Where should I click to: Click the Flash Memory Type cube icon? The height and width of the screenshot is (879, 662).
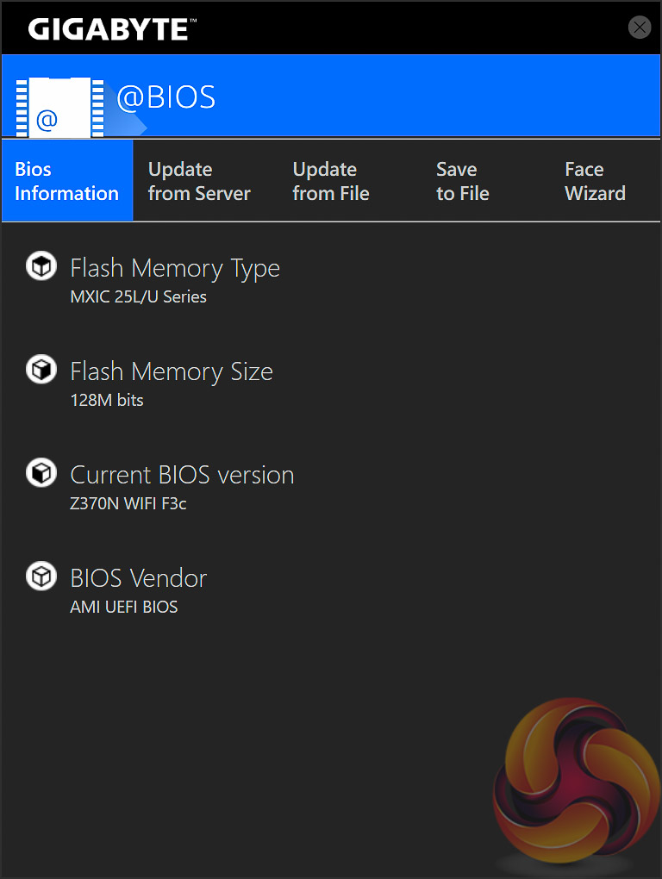(41, 267)
